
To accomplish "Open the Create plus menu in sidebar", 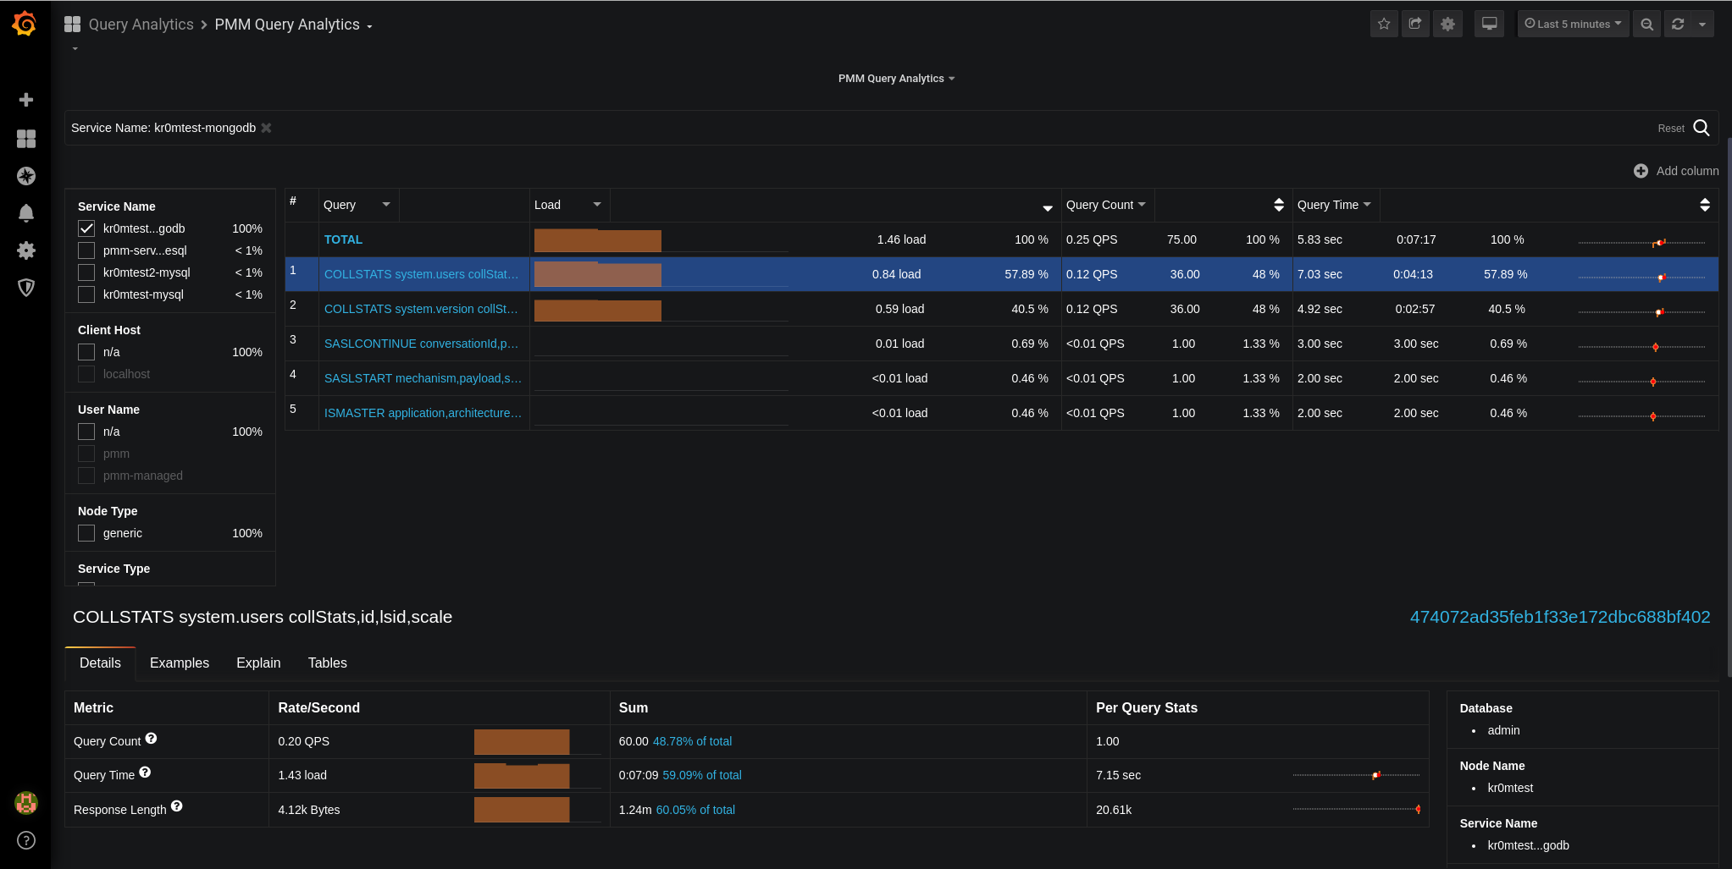I will point(26,100).
